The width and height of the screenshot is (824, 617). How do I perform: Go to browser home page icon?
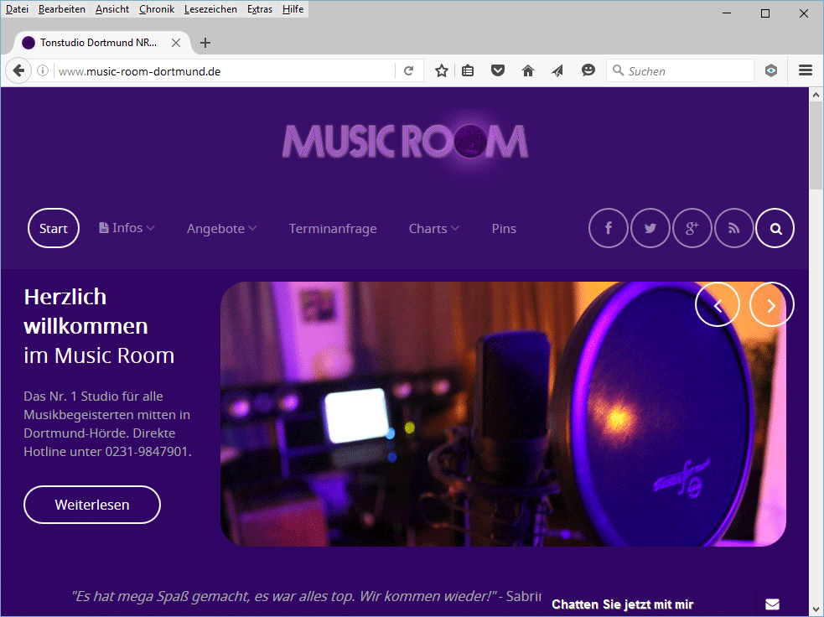coord(527,70)
